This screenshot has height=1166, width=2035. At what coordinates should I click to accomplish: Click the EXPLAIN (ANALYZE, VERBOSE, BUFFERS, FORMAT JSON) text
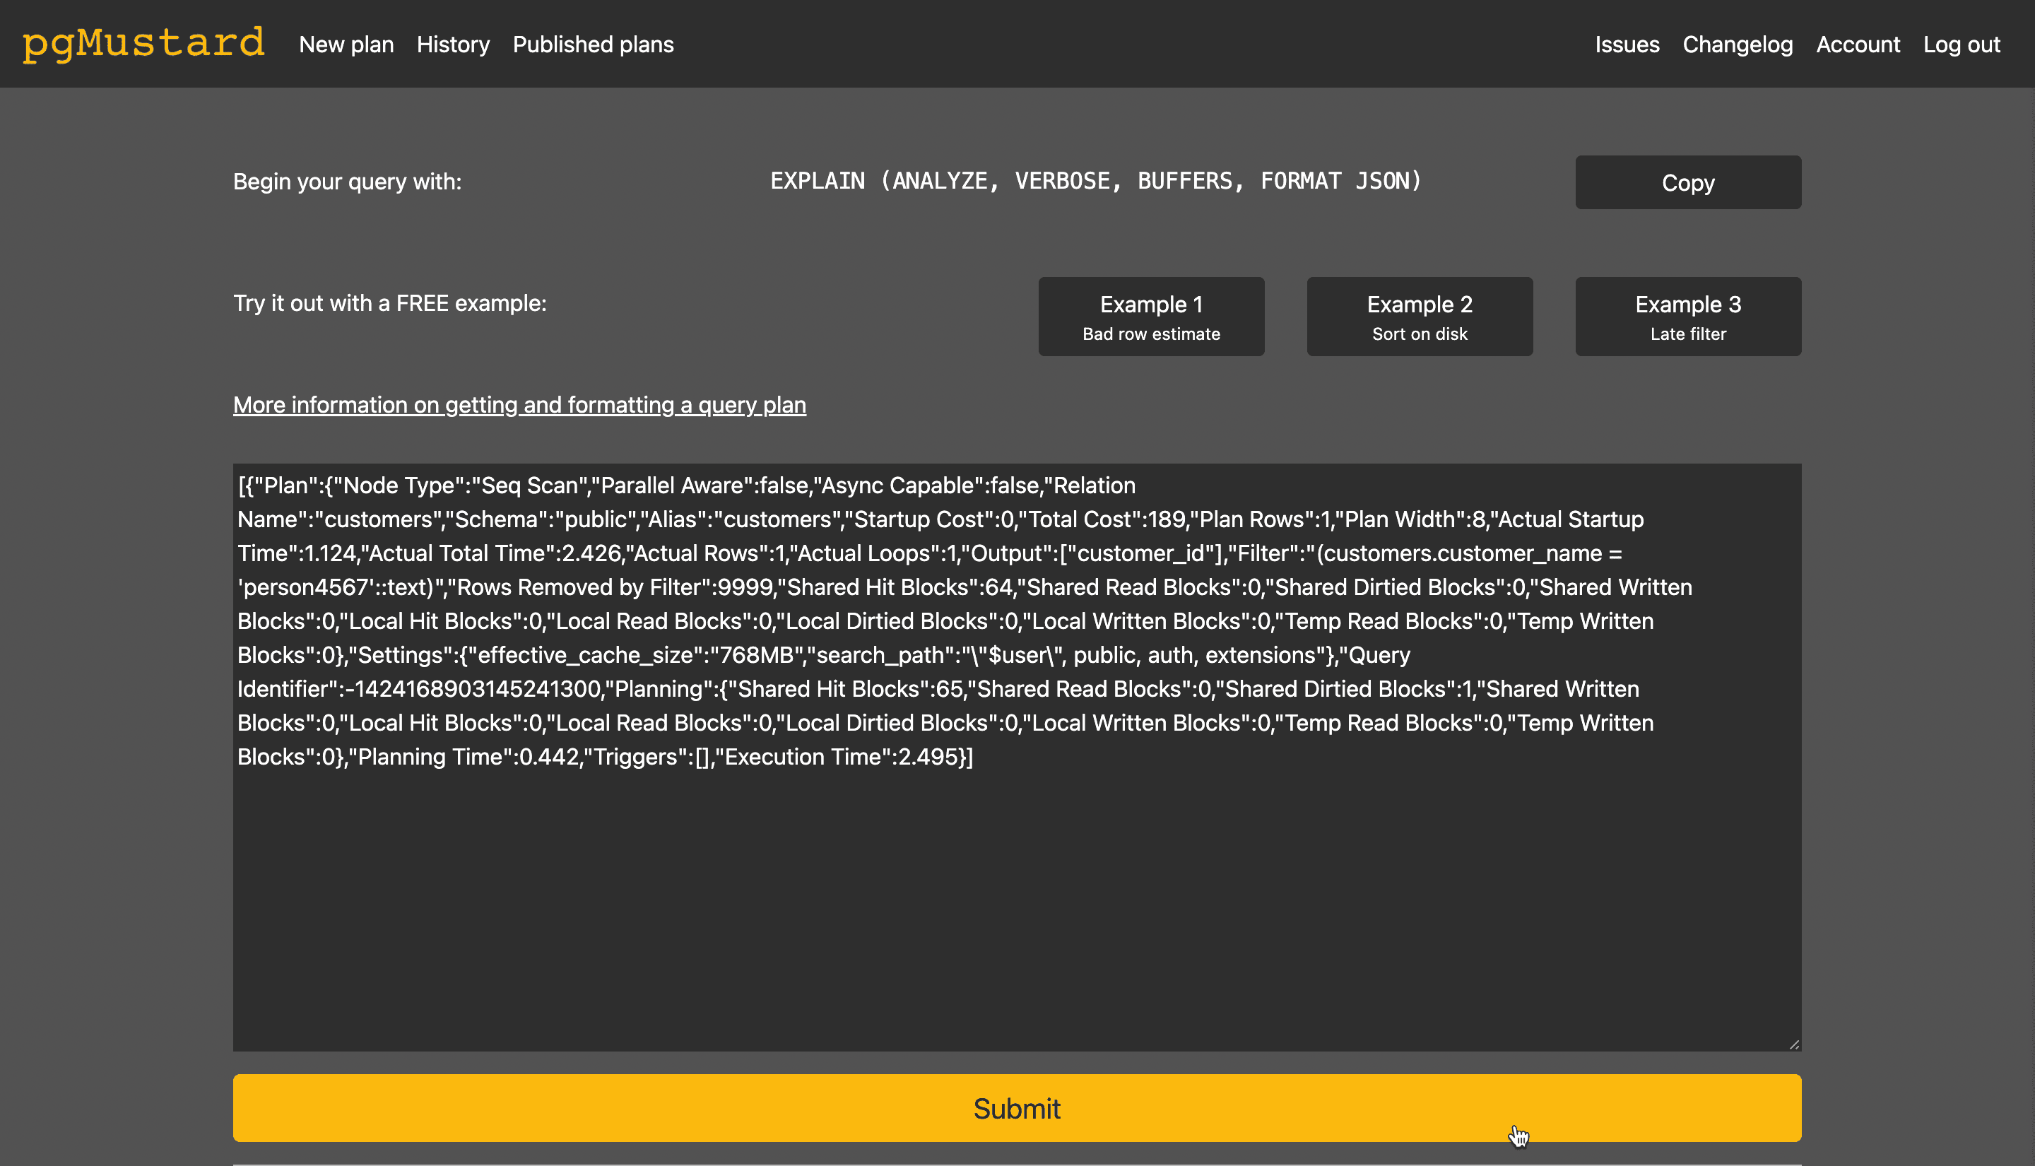pos(1095,181)
